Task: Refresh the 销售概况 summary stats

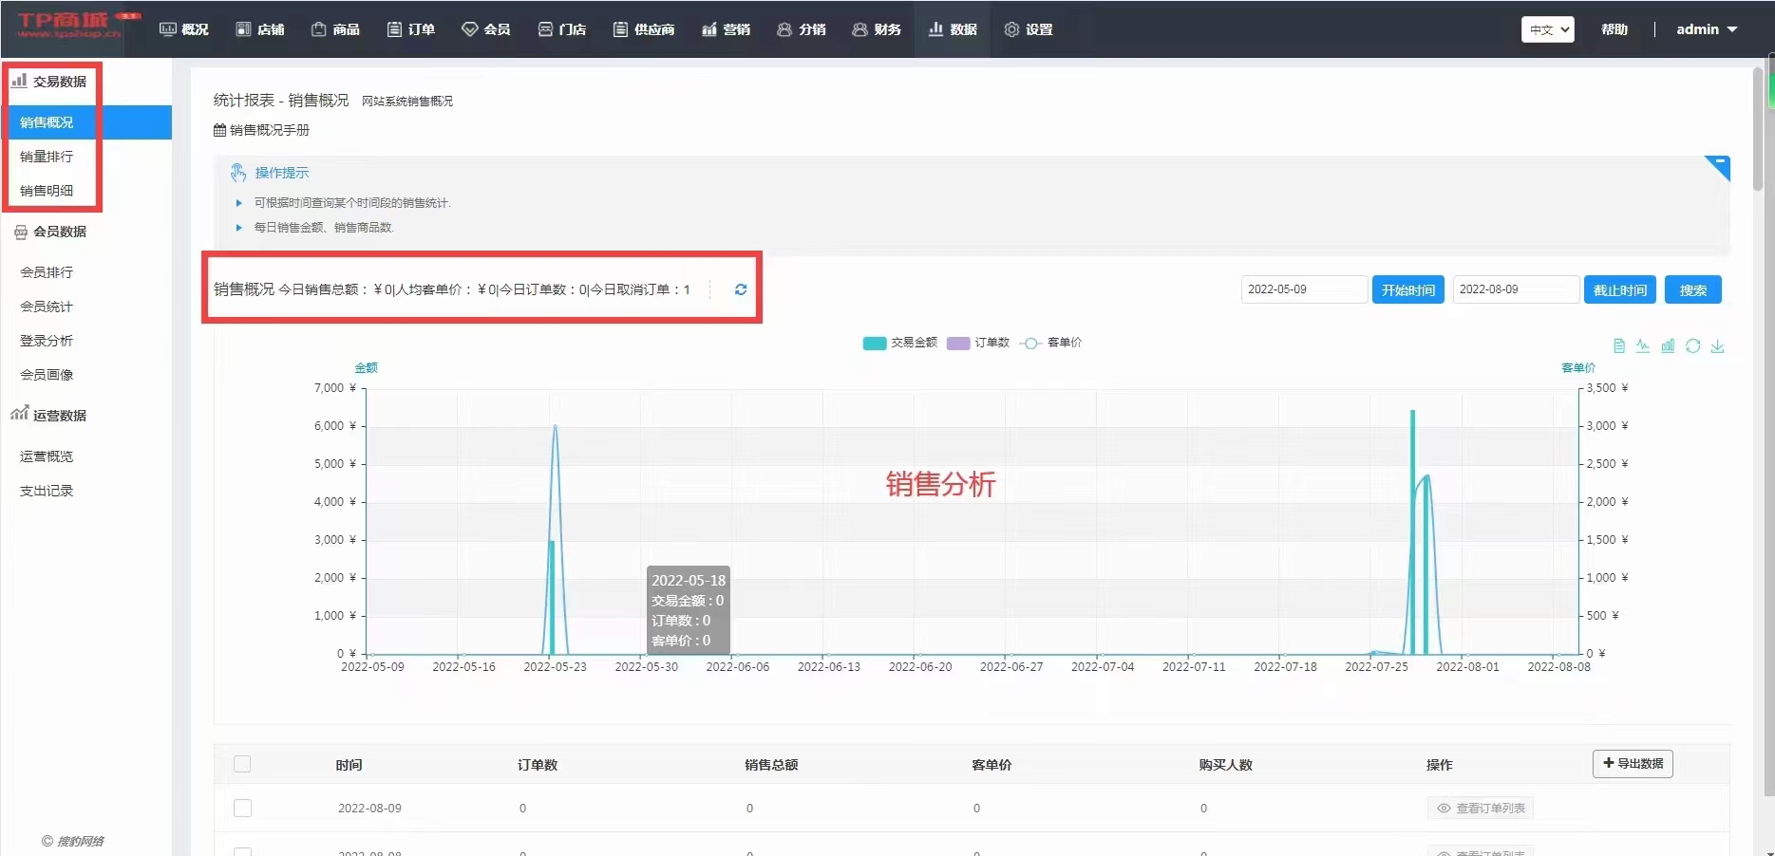Action: (x=741, y=289)
